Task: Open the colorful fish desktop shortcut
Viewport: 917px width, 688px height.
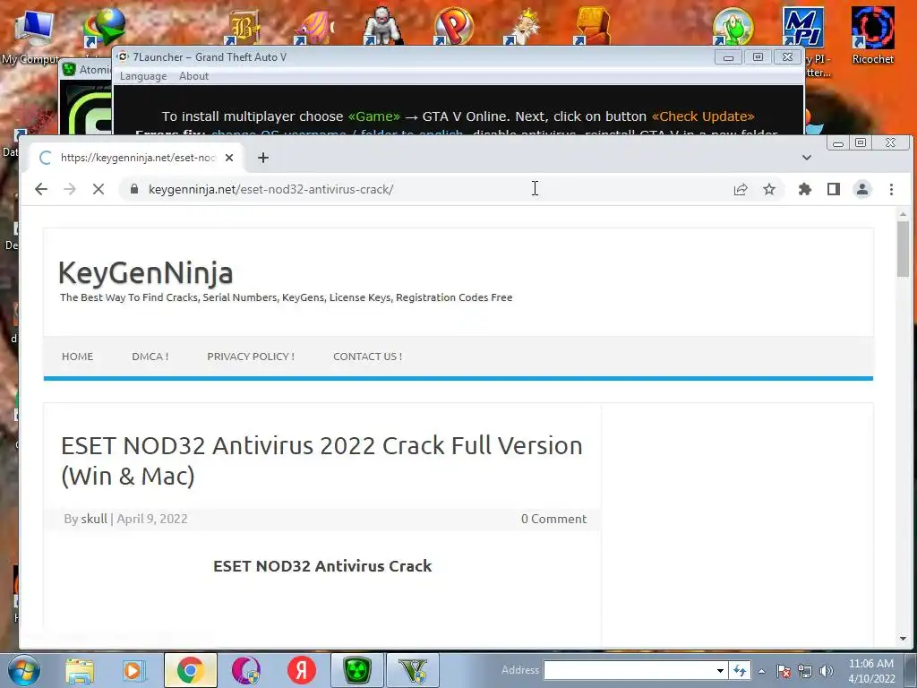Action: pyautogui.click(x=313, y=27)
